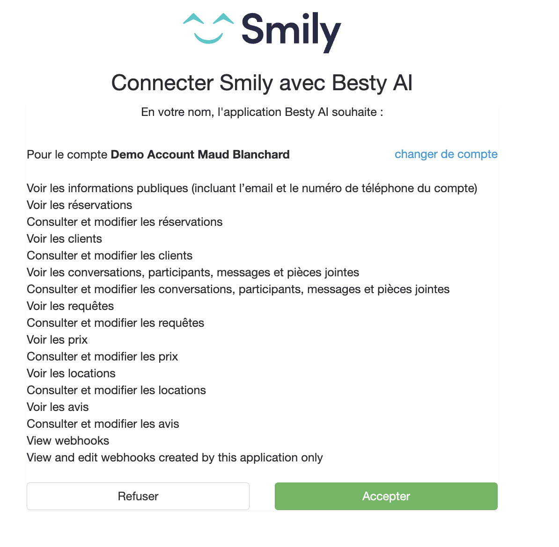Click the "Voir les requêtes" permission text
This screenshot has height=547, width=559.
coord(70,306)
